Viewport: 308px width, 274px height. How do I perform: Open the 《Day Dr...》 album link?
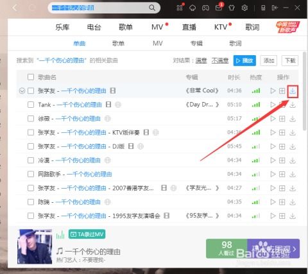[202, 105]
